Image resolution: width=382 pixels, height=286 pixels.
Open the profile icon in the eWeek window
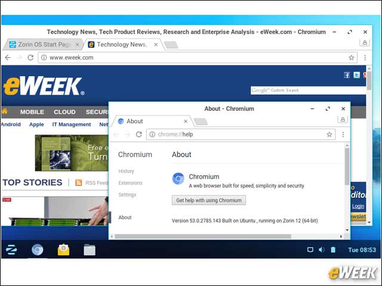coord(365,42)
